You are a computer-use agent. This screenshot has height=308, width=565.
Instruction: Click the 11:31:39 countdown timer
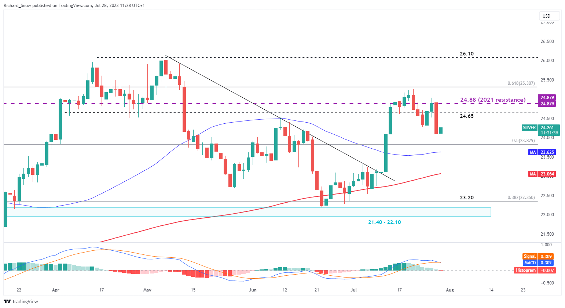549,133
